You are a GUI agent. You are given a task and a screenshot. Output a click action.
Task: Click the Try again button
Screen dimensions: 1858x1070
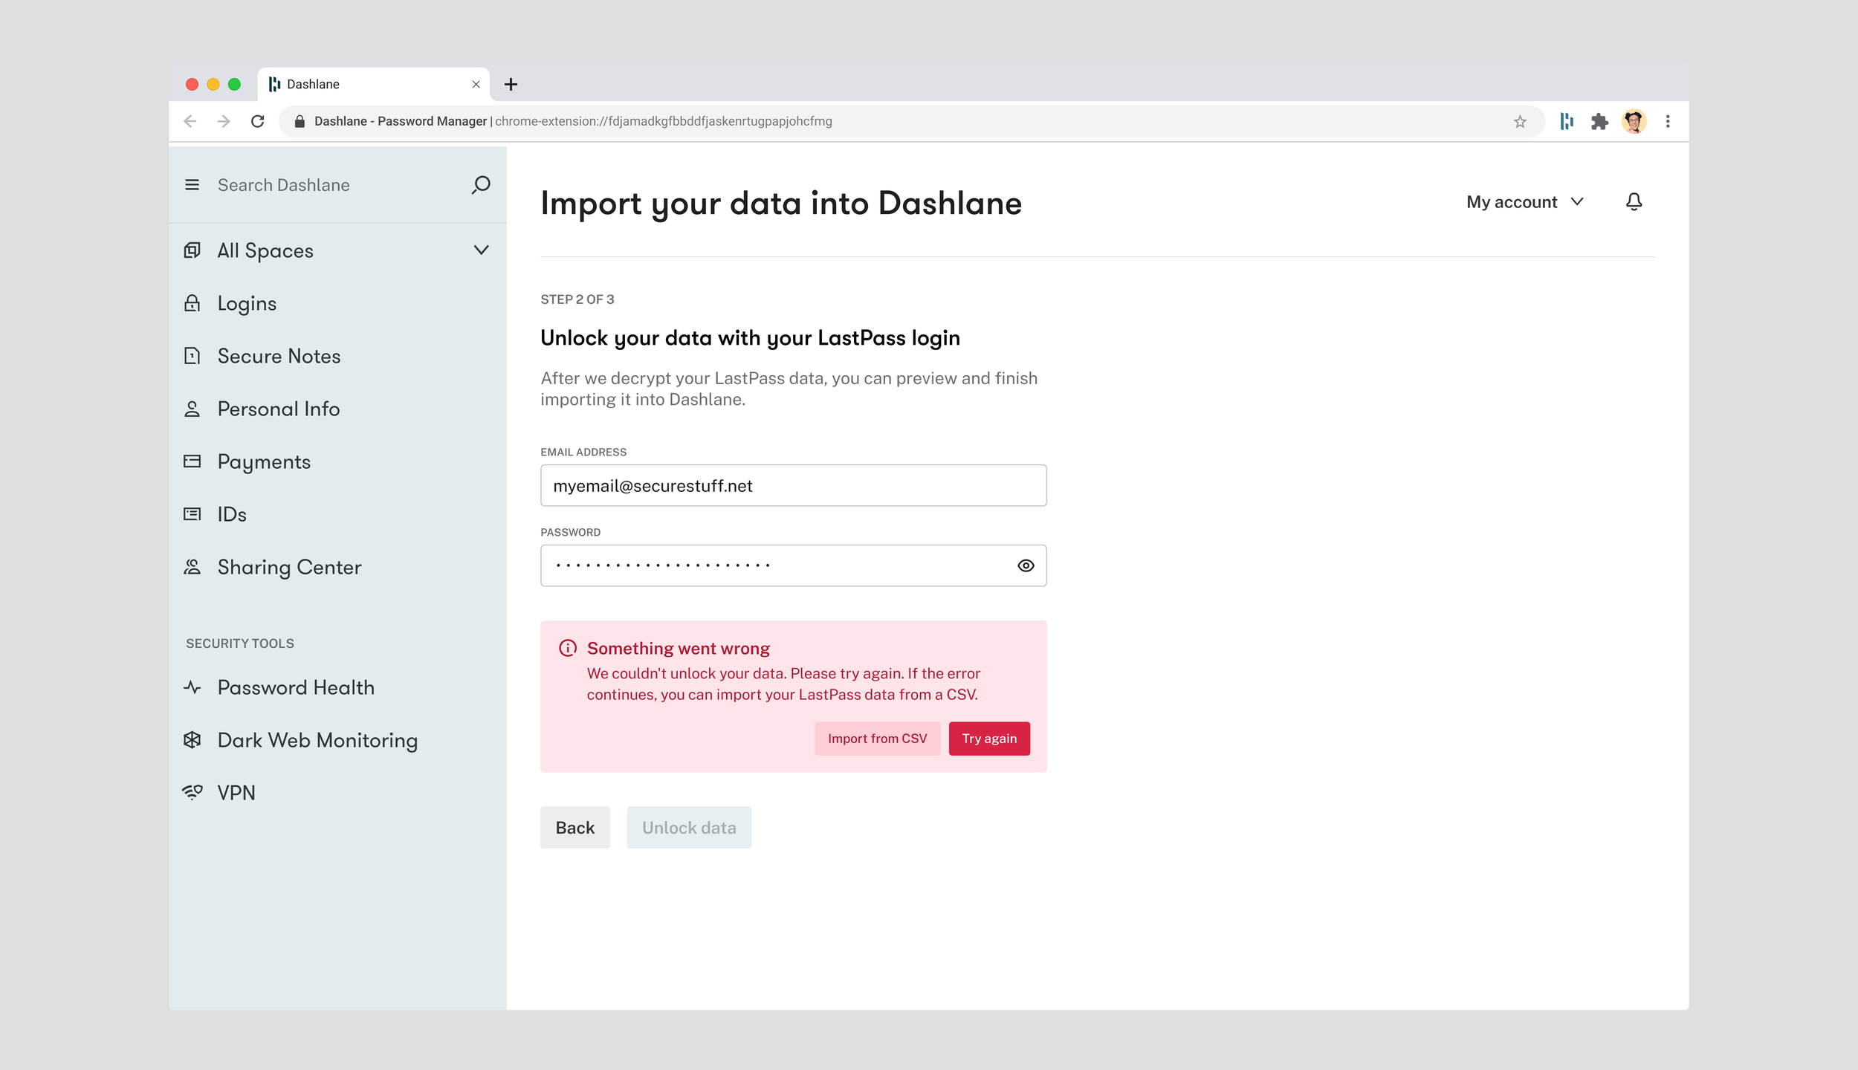click(988, 739)
